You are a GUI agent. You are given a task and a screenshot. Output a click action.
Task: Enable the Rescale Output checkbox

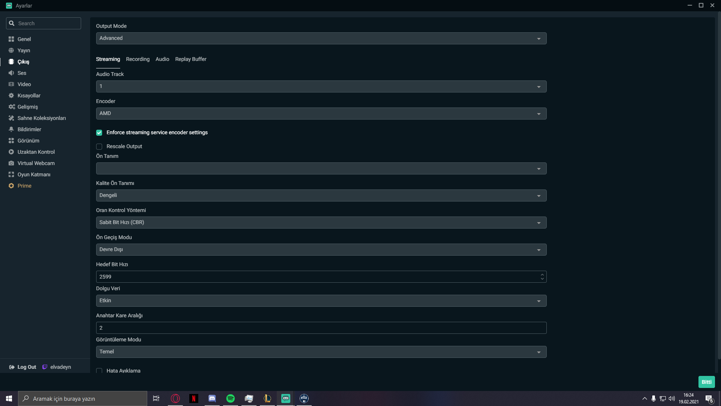coord(99,147)
